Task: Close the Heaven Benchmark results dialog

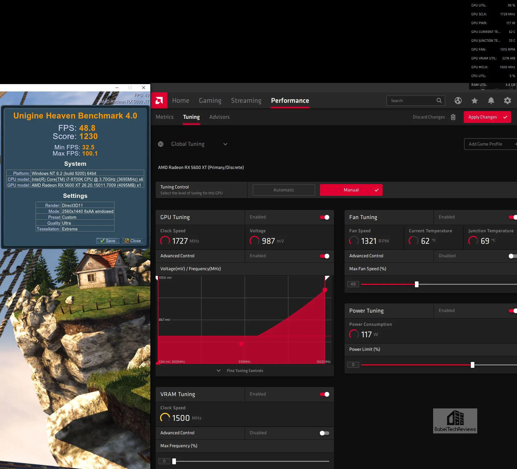Action: tap(133, 241)
